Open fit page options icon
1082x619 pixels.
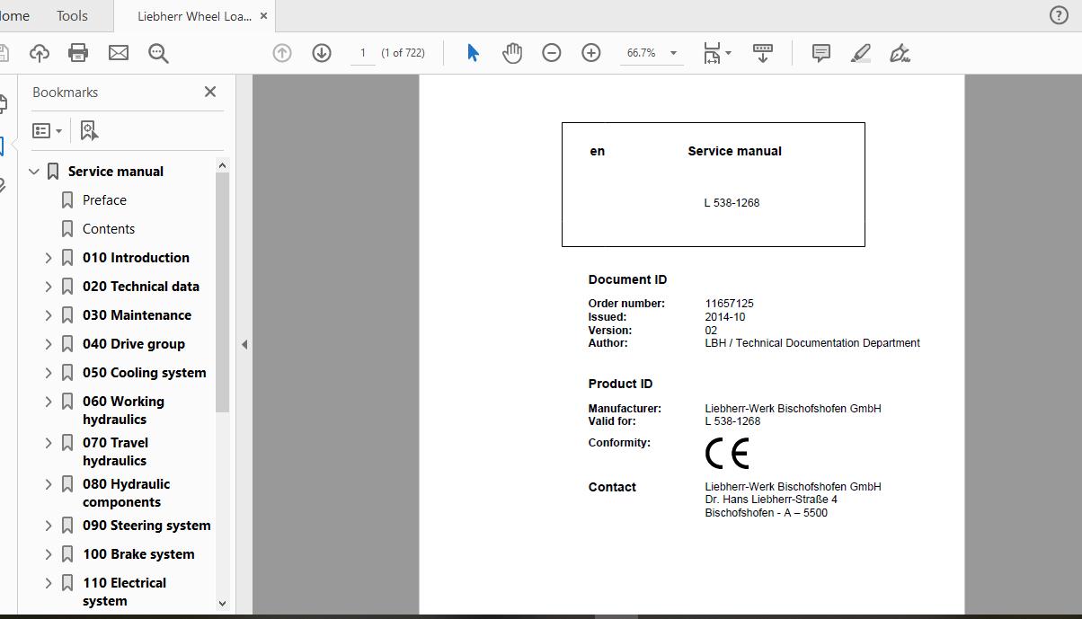click(716, 53)
